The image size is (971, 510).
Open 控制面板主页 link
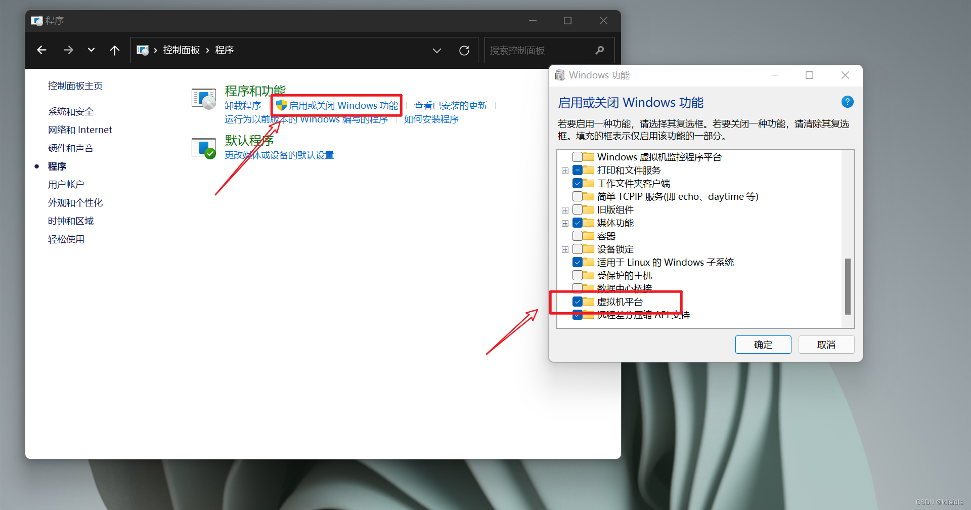click(x=75, y=86)
